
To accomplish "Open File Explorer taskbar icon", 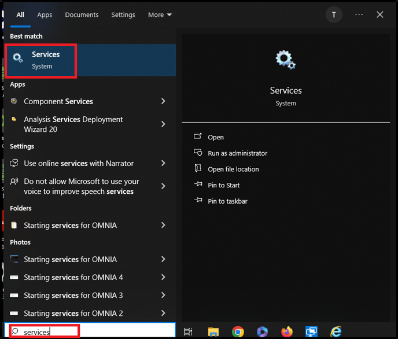I will (213, 331).
